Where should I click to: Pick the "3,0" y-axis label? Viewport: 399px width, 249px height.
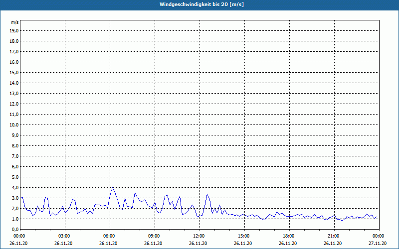point(15,198)
